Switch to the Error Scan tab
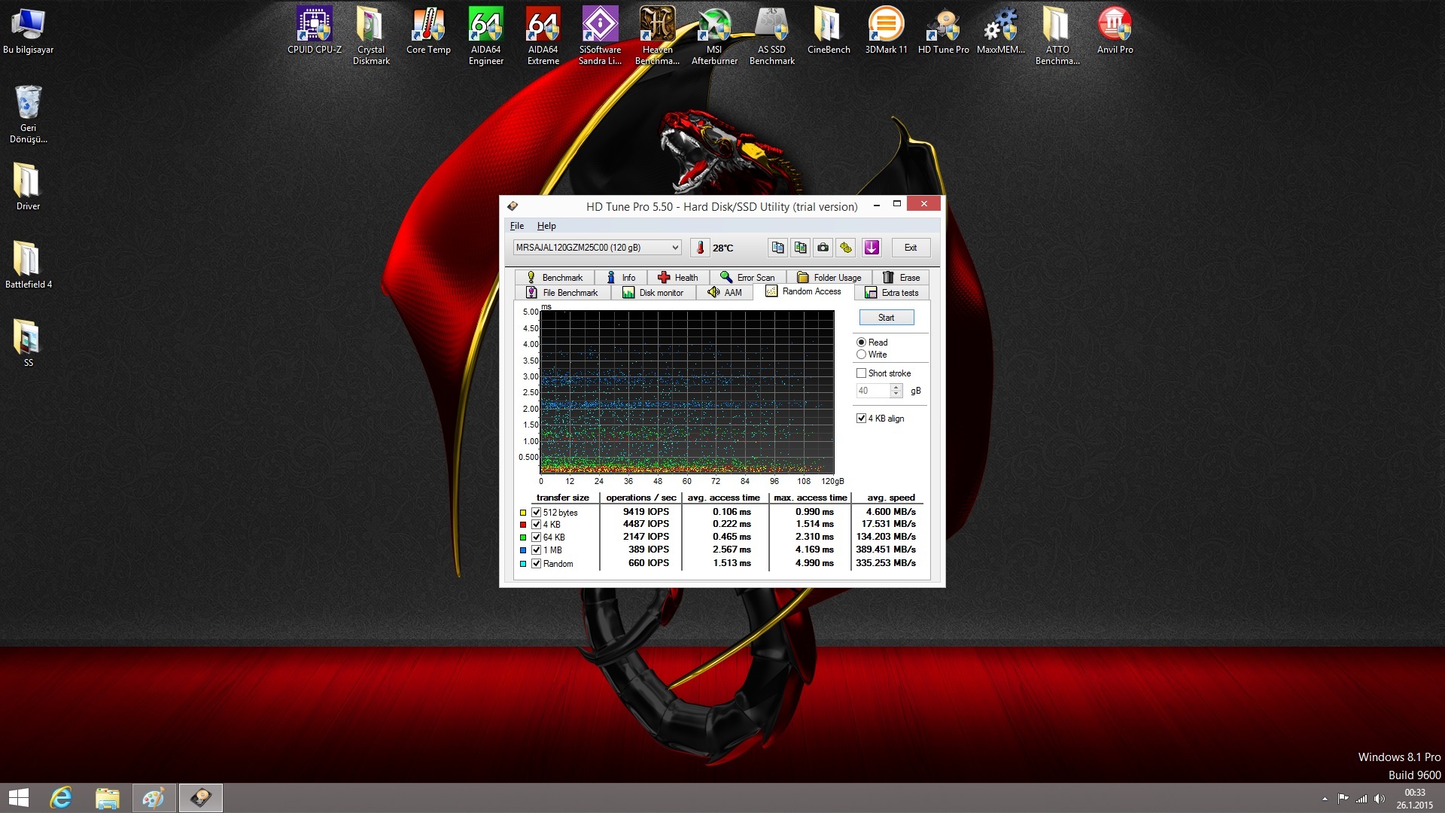1445x813 pixels. coord(747,278)
